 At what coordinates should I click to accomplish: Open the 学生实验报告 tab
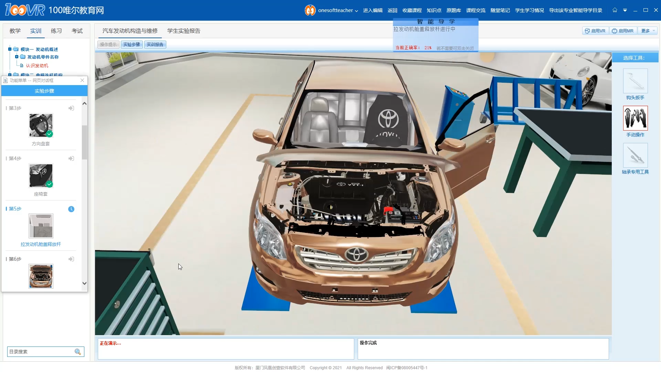pyautogui.click(x=183, y=31)
